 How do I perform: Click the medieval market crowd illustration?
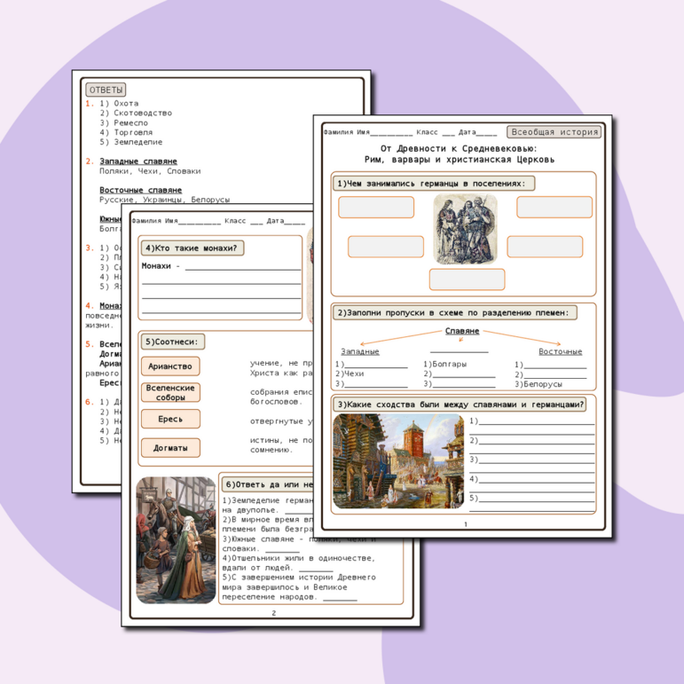tap(176, 539)
